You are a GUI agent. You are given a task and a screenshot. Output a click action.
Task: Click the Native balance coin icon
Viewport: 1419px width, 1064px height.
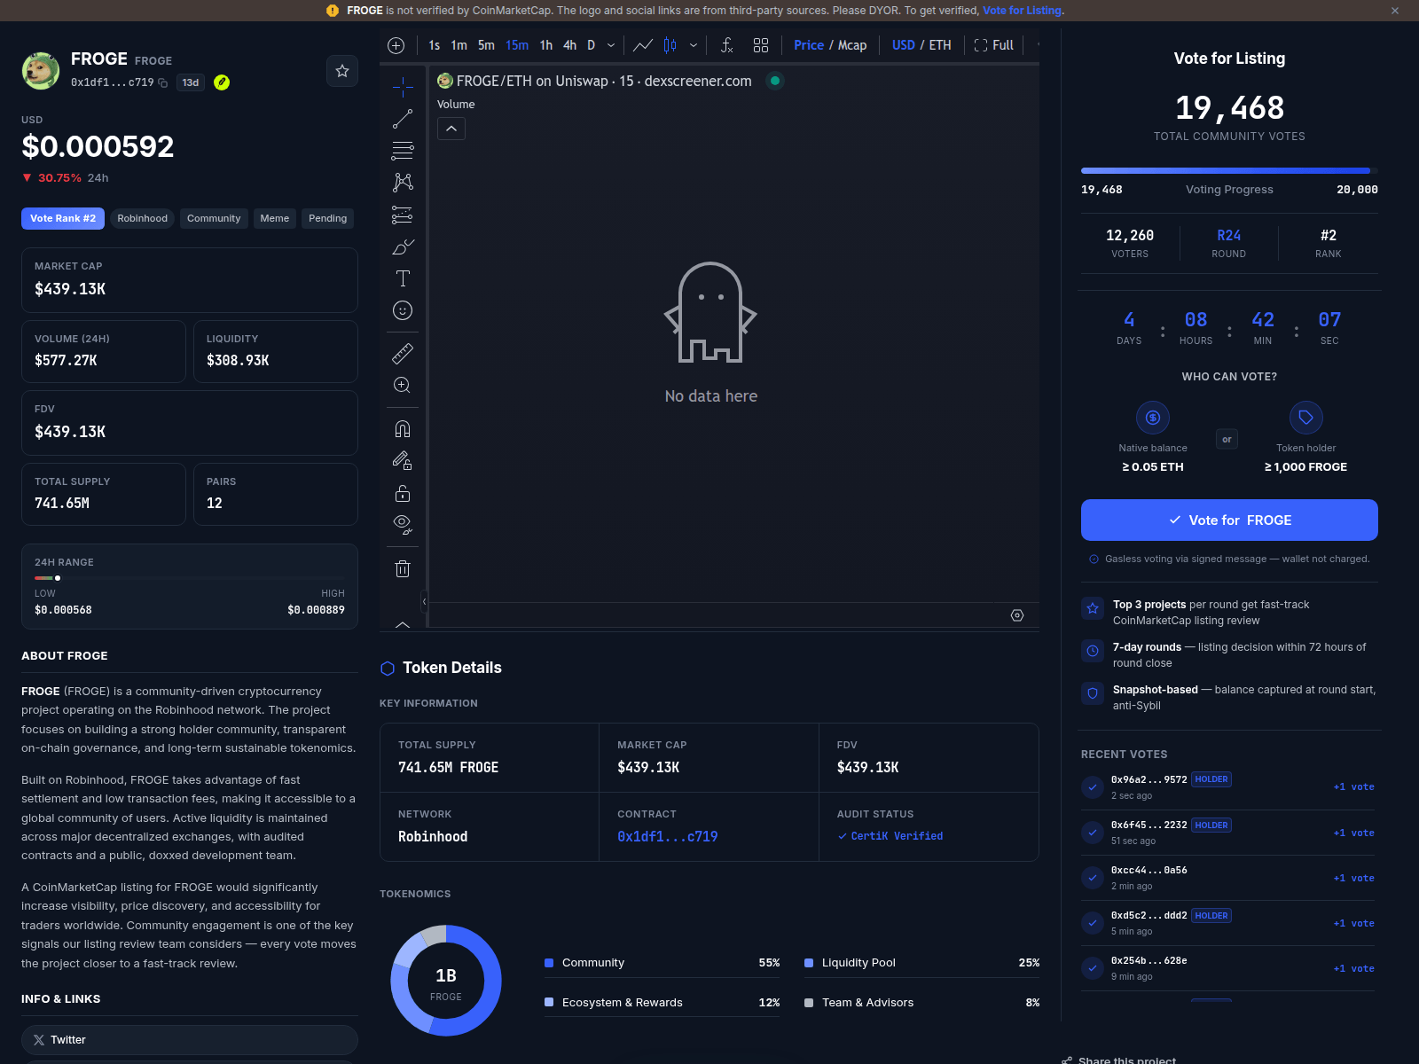[x=1153, y=418]
